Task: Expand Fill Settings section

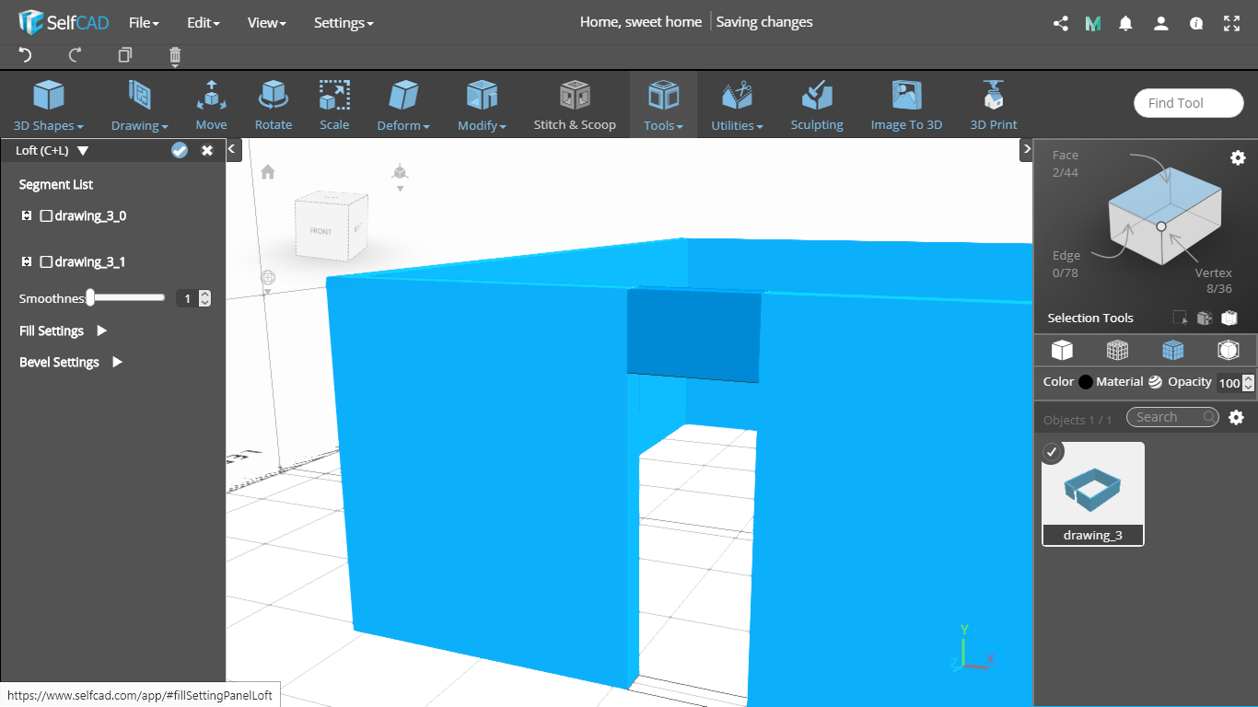Action: coord(102,330)
